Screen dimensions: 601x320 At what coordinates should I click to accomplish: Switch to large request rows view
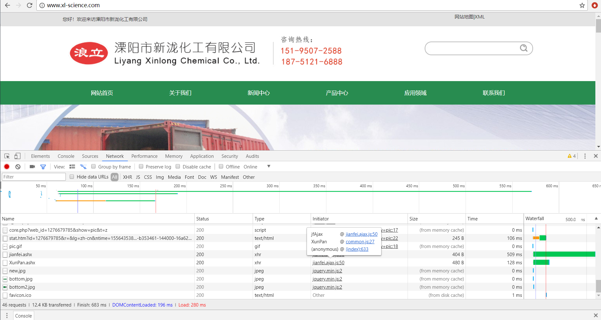(x=72, y=167)
